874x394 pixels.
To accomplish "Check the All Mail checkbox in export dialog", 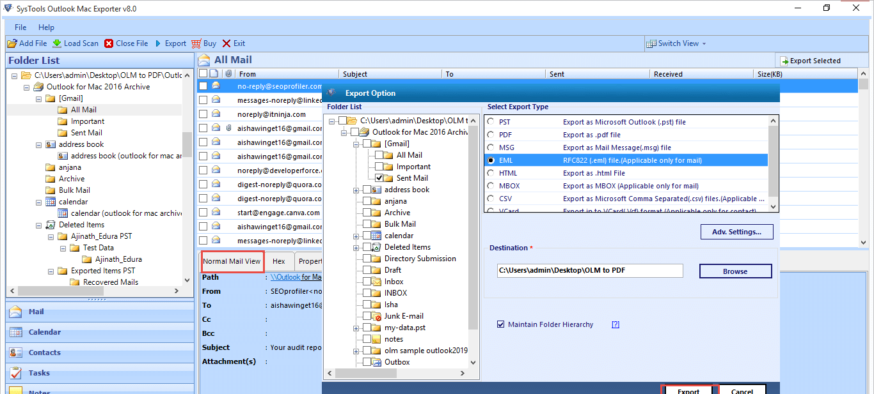I will 379,155.
